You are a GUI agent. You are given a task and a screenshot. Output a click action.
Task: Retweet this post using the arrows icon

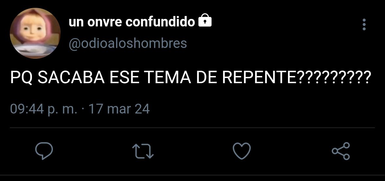tap(143, 151)
